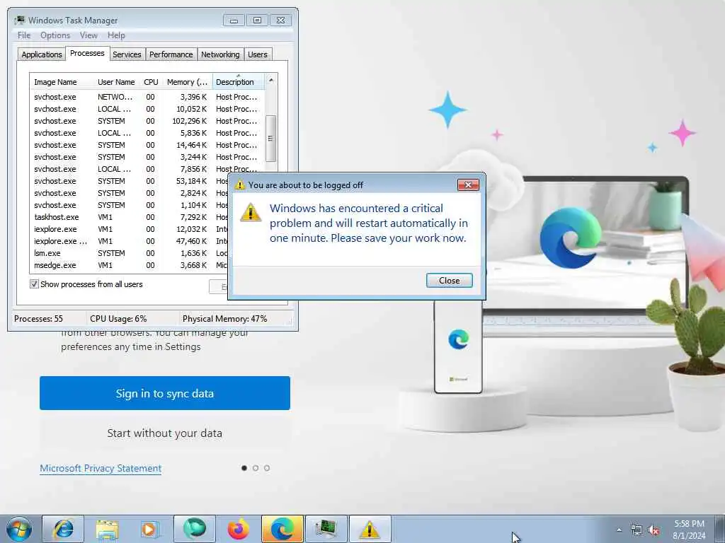725x543 pixels.
Task: Open the Windows Start orb
Action: pos(19,529)
